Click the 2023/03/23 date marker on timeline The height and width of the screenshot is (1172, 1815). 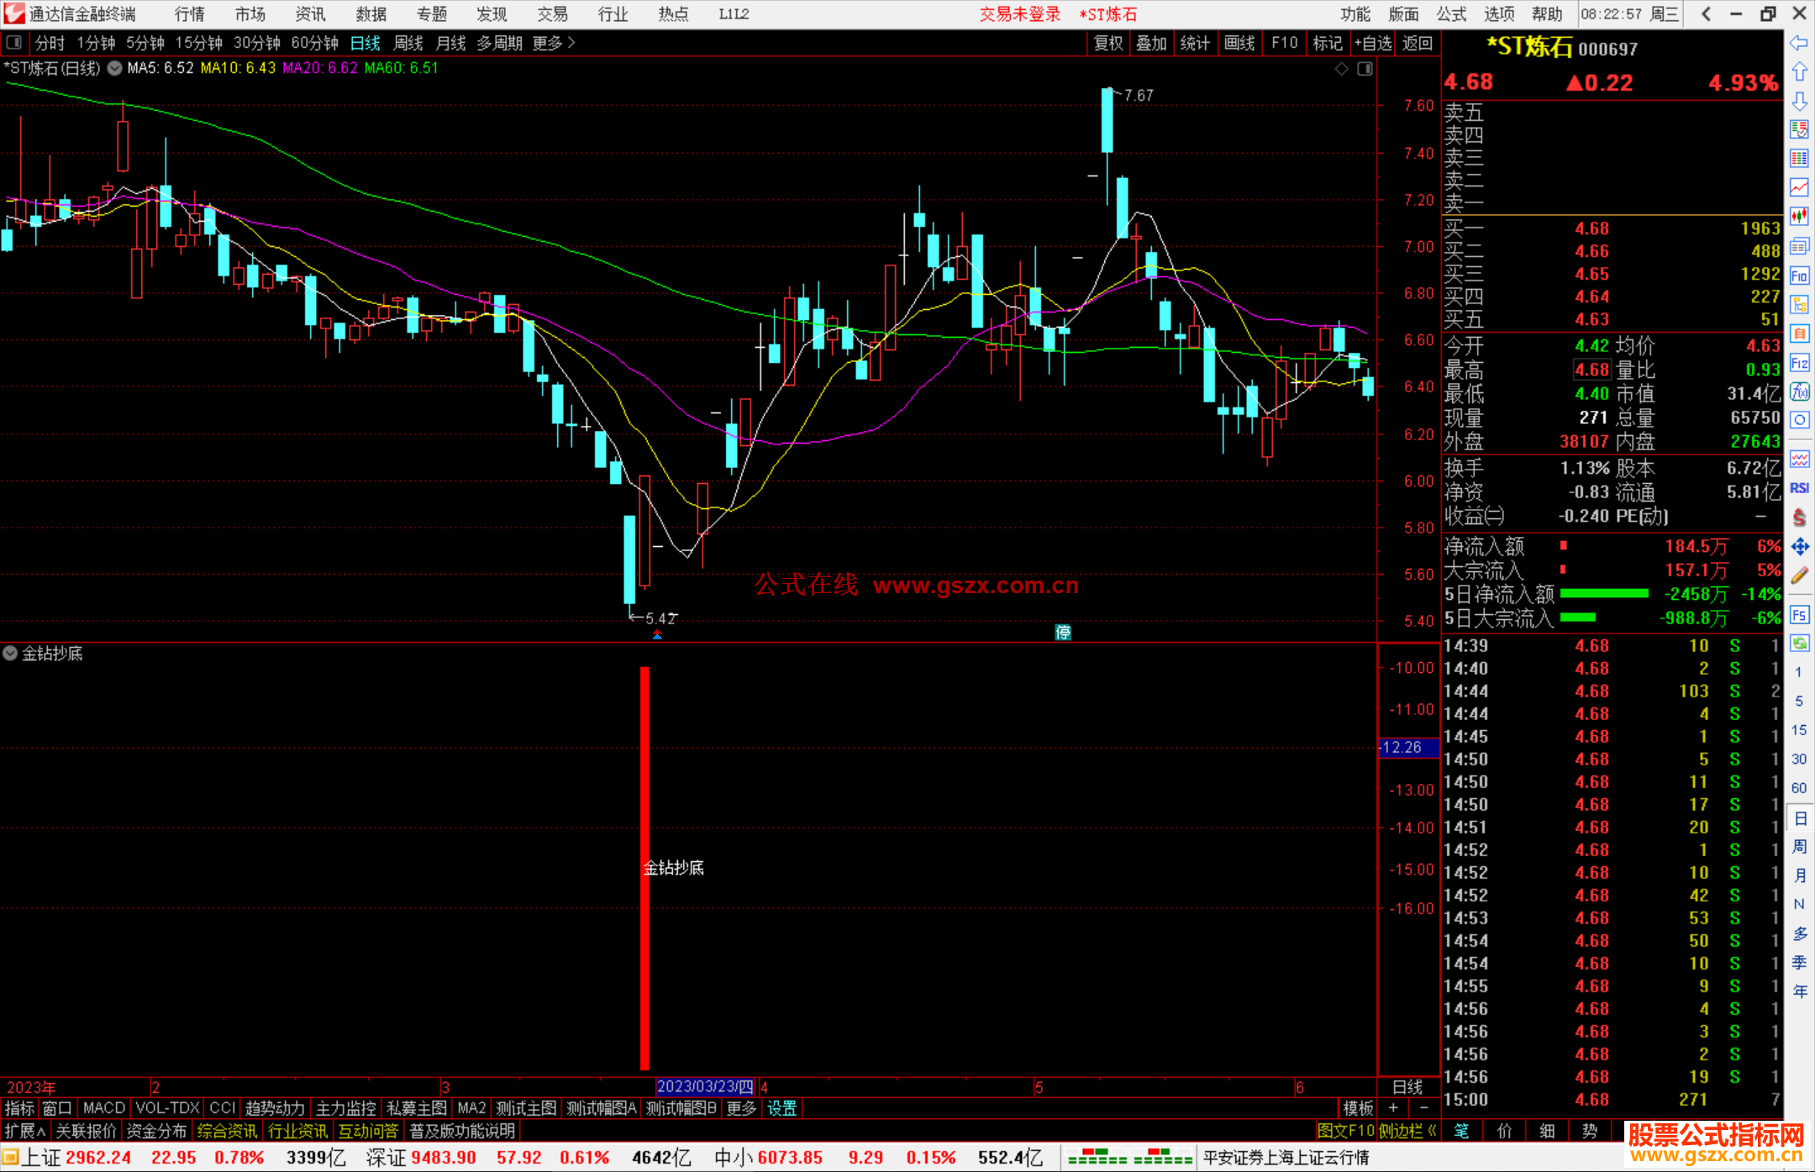coord(704,1086)
